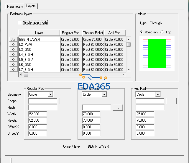Click the Anti Pad Shape input field
The width and height of the screenshot is (189, 163).
click(x=150, y=101)
